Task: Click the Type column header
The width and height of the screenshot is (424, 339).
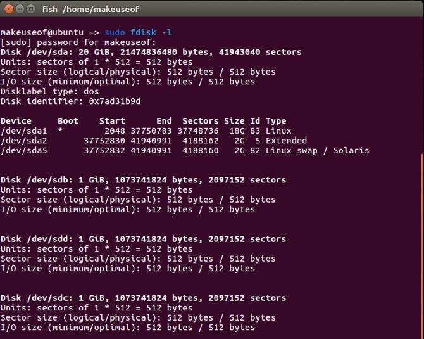Action: pyautogui.click(x=276, y=121)
